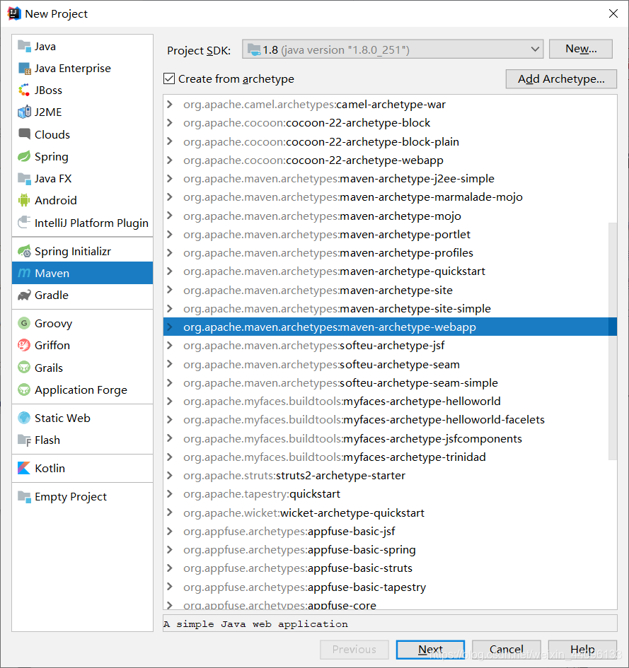The height and width of the screenshot is (668, 629).
Task: Click the New... SDK button
Action: click(581, 49)
